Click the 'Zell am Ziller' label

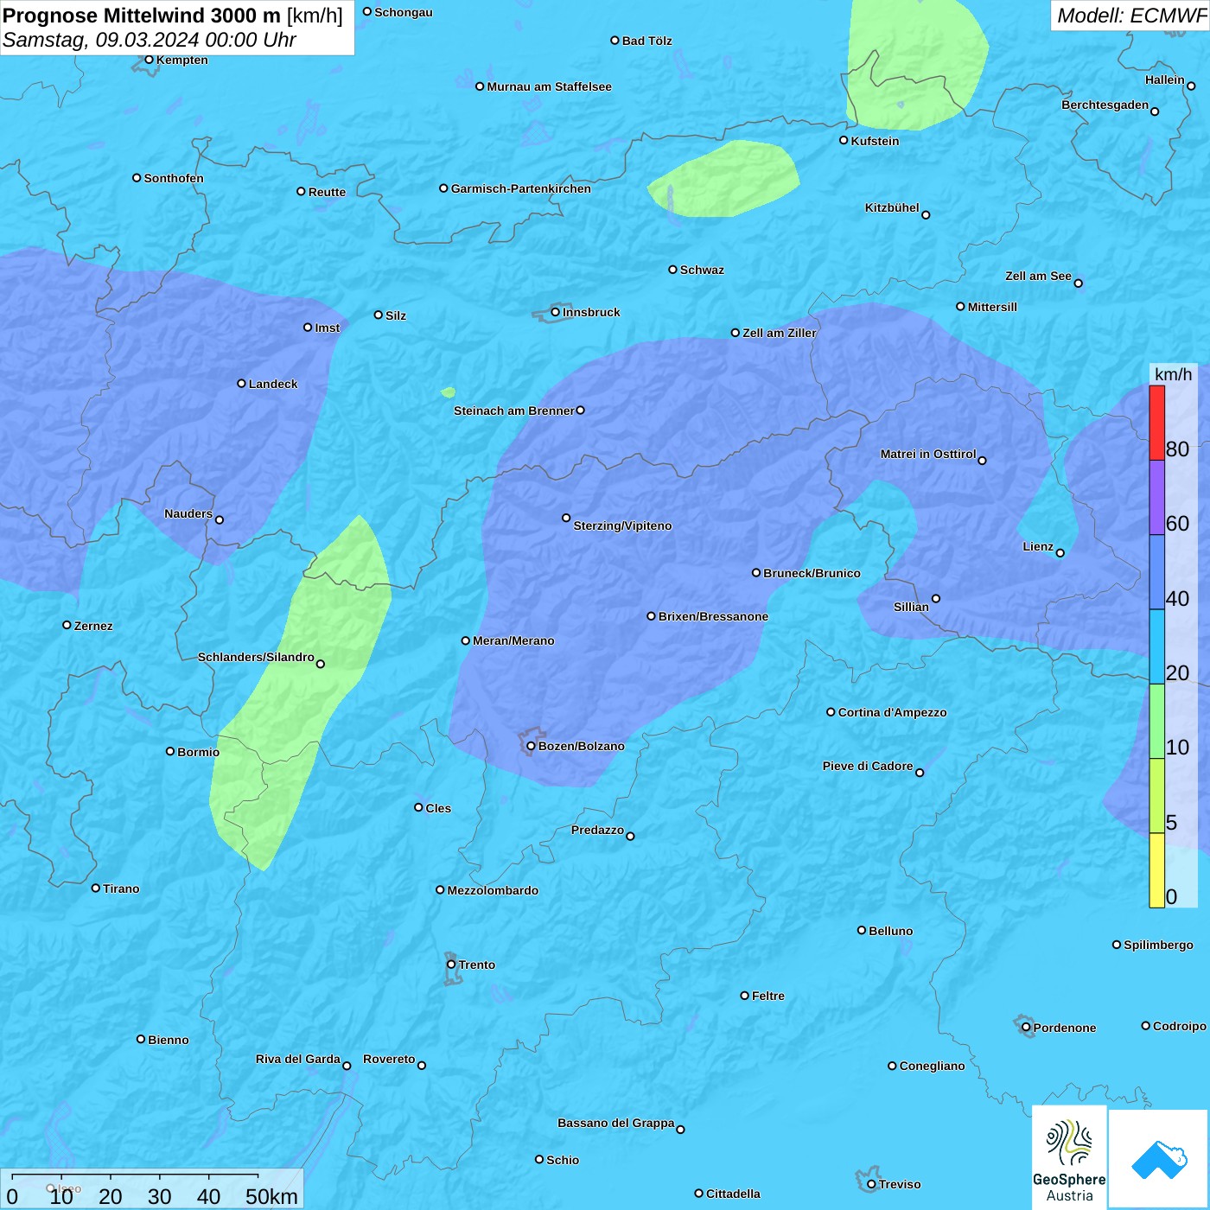(779, 333)
